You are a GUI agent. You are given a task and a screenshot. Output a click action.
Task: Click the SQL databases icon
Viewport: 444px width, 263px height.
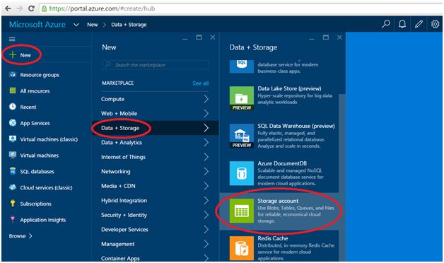coord(13,171)
